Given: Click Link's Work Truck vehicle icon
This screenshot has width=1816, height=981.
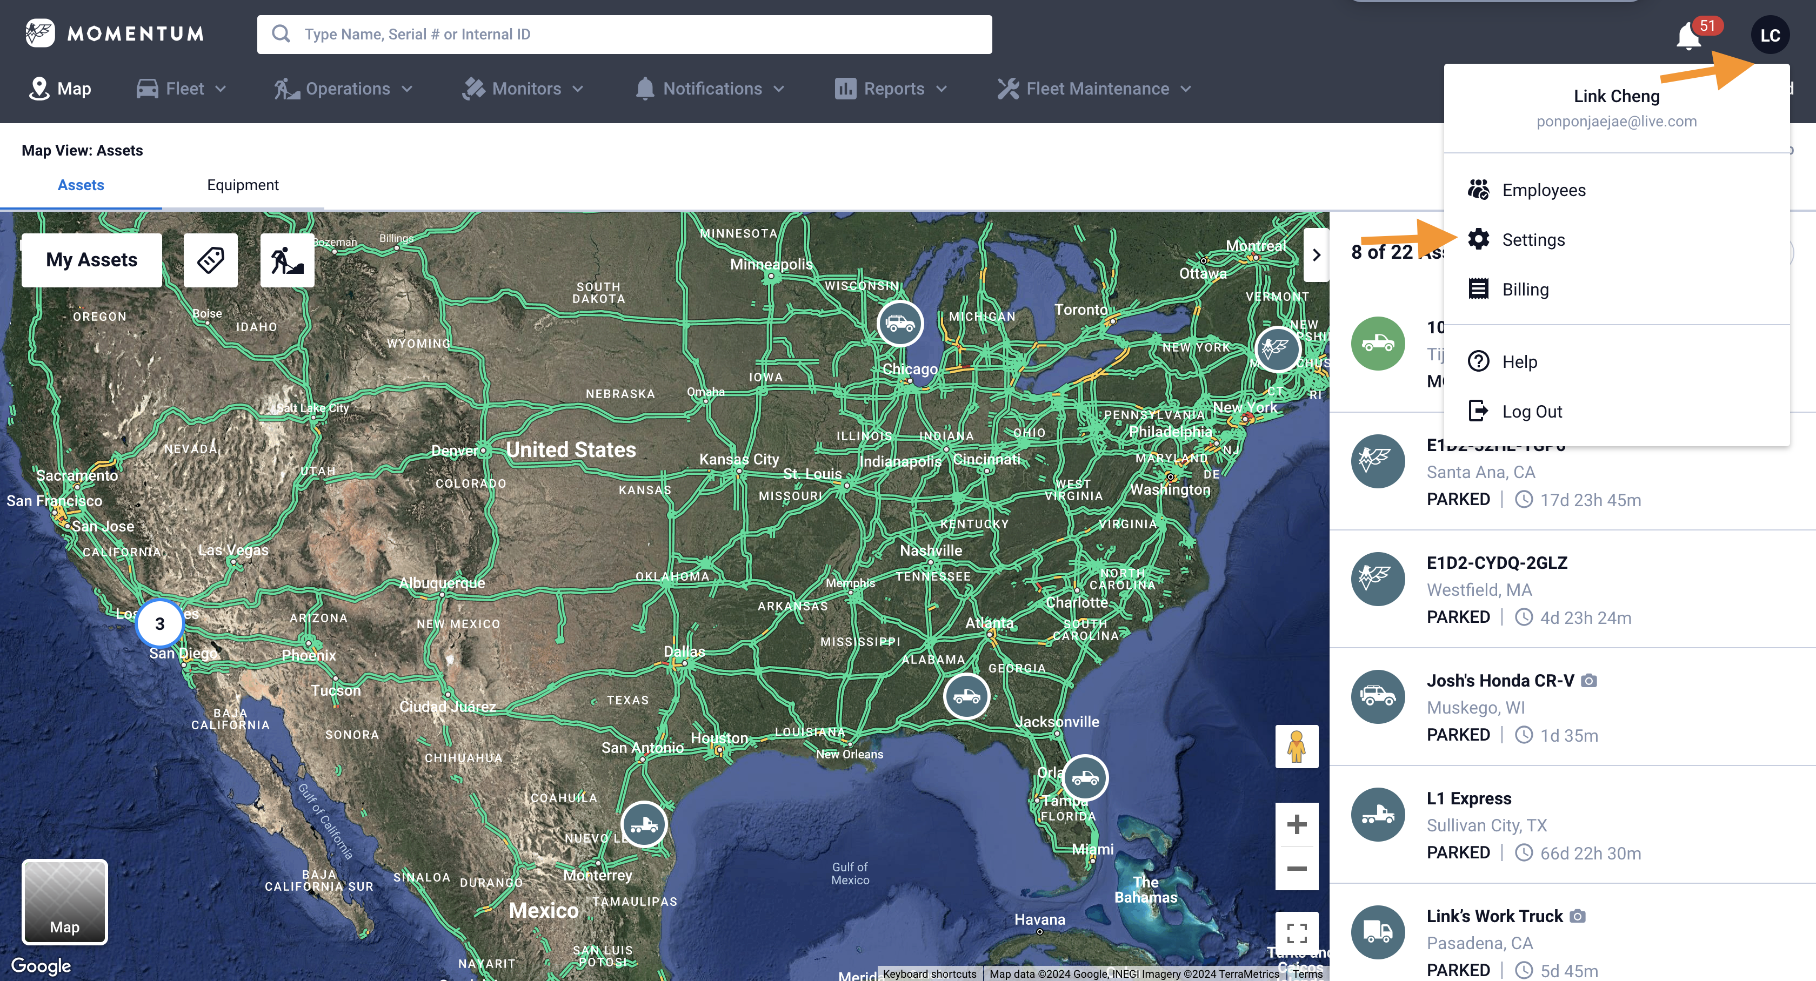Looking at the screenshot, I should 1378,932.
